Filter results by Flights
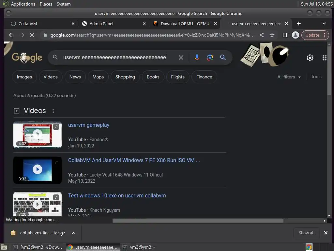The image size is (334, 251). pos(178,77)
